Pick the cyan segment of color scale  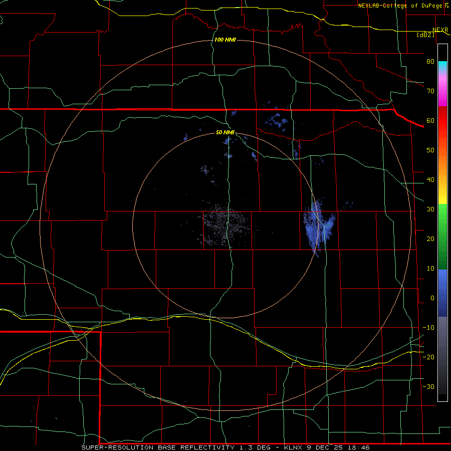point(442,66)
